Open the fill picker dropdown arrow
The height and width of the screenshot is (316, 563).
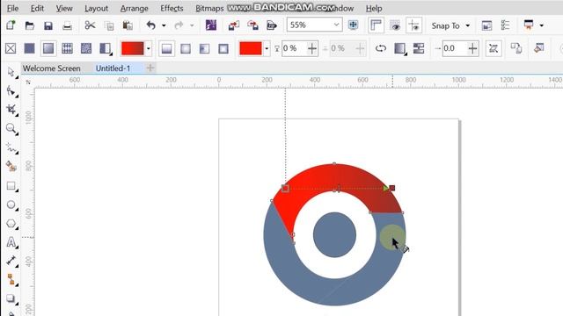coord(149,48)
